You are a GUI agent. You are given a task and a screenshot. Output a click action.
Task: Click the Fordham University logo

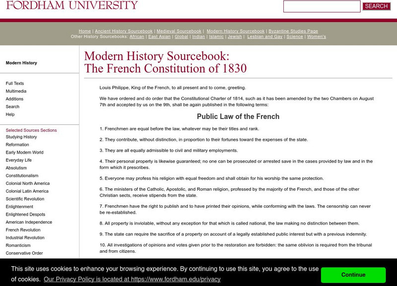coord(72,5)
